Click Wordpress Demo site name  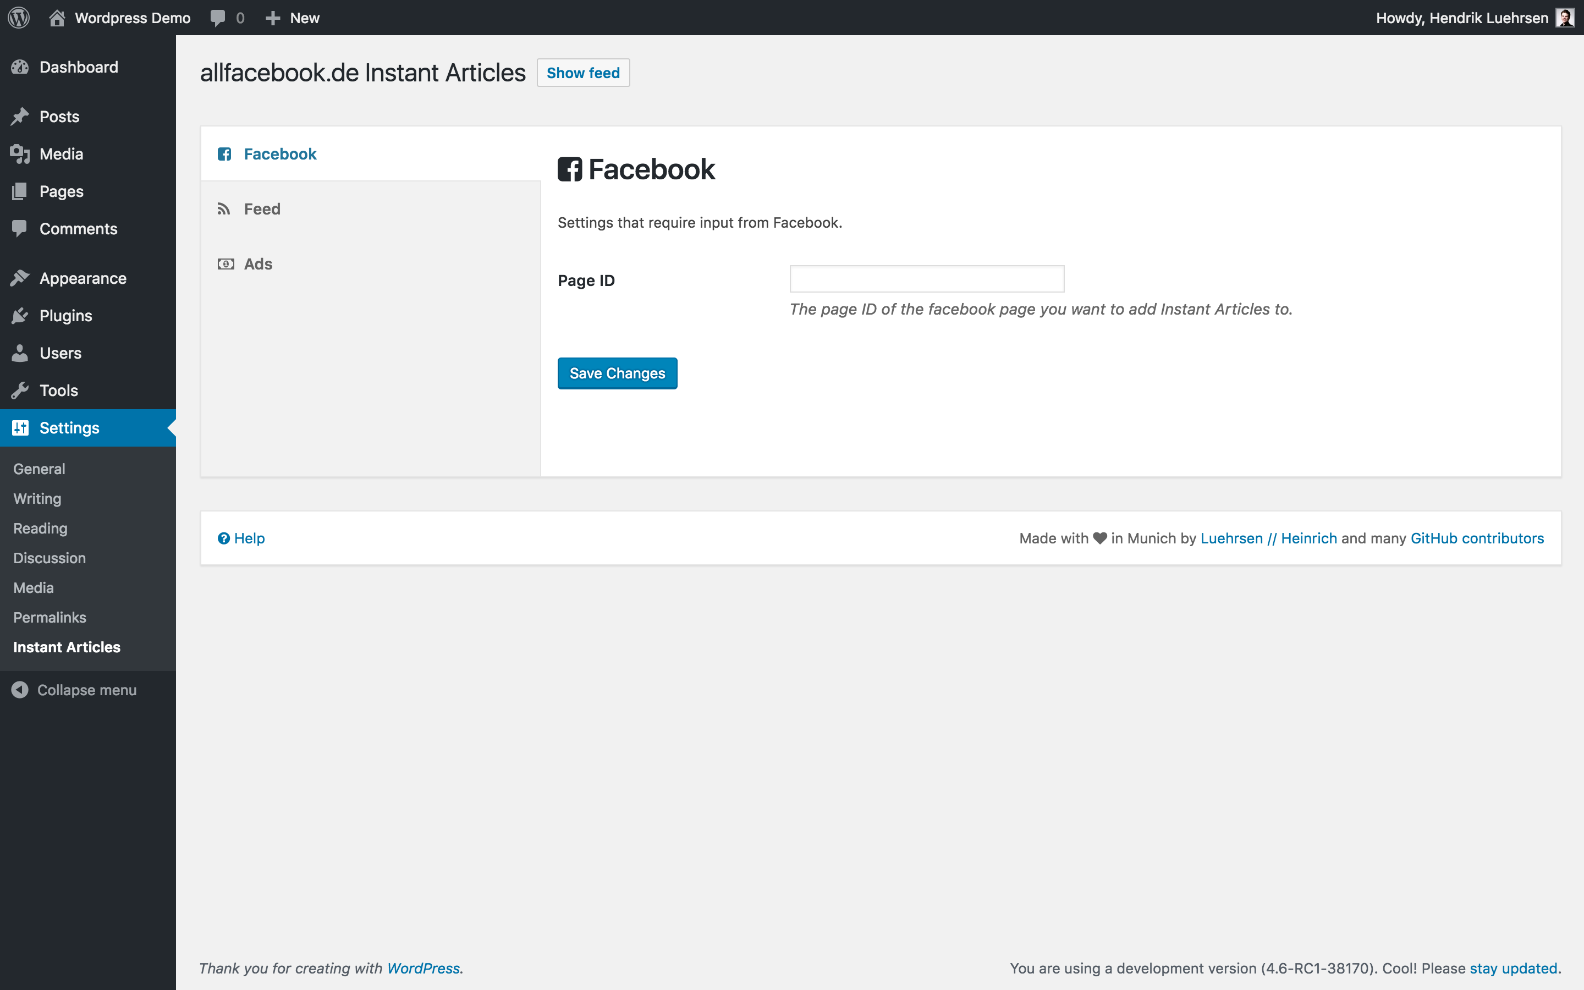pyautogui.click(x=133, y=18)
